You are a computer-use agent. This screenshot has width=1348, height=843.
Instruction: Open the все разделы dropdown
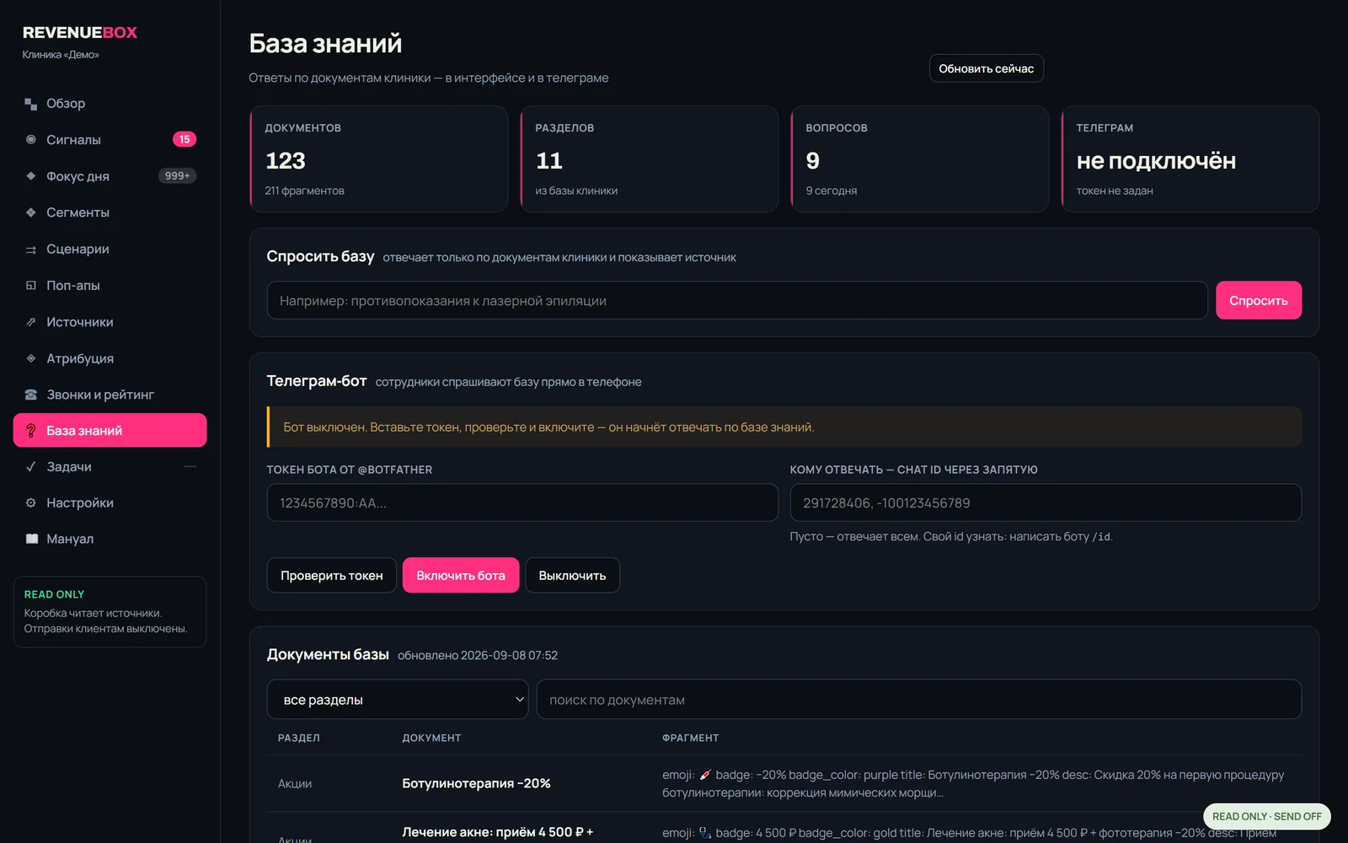398,700
